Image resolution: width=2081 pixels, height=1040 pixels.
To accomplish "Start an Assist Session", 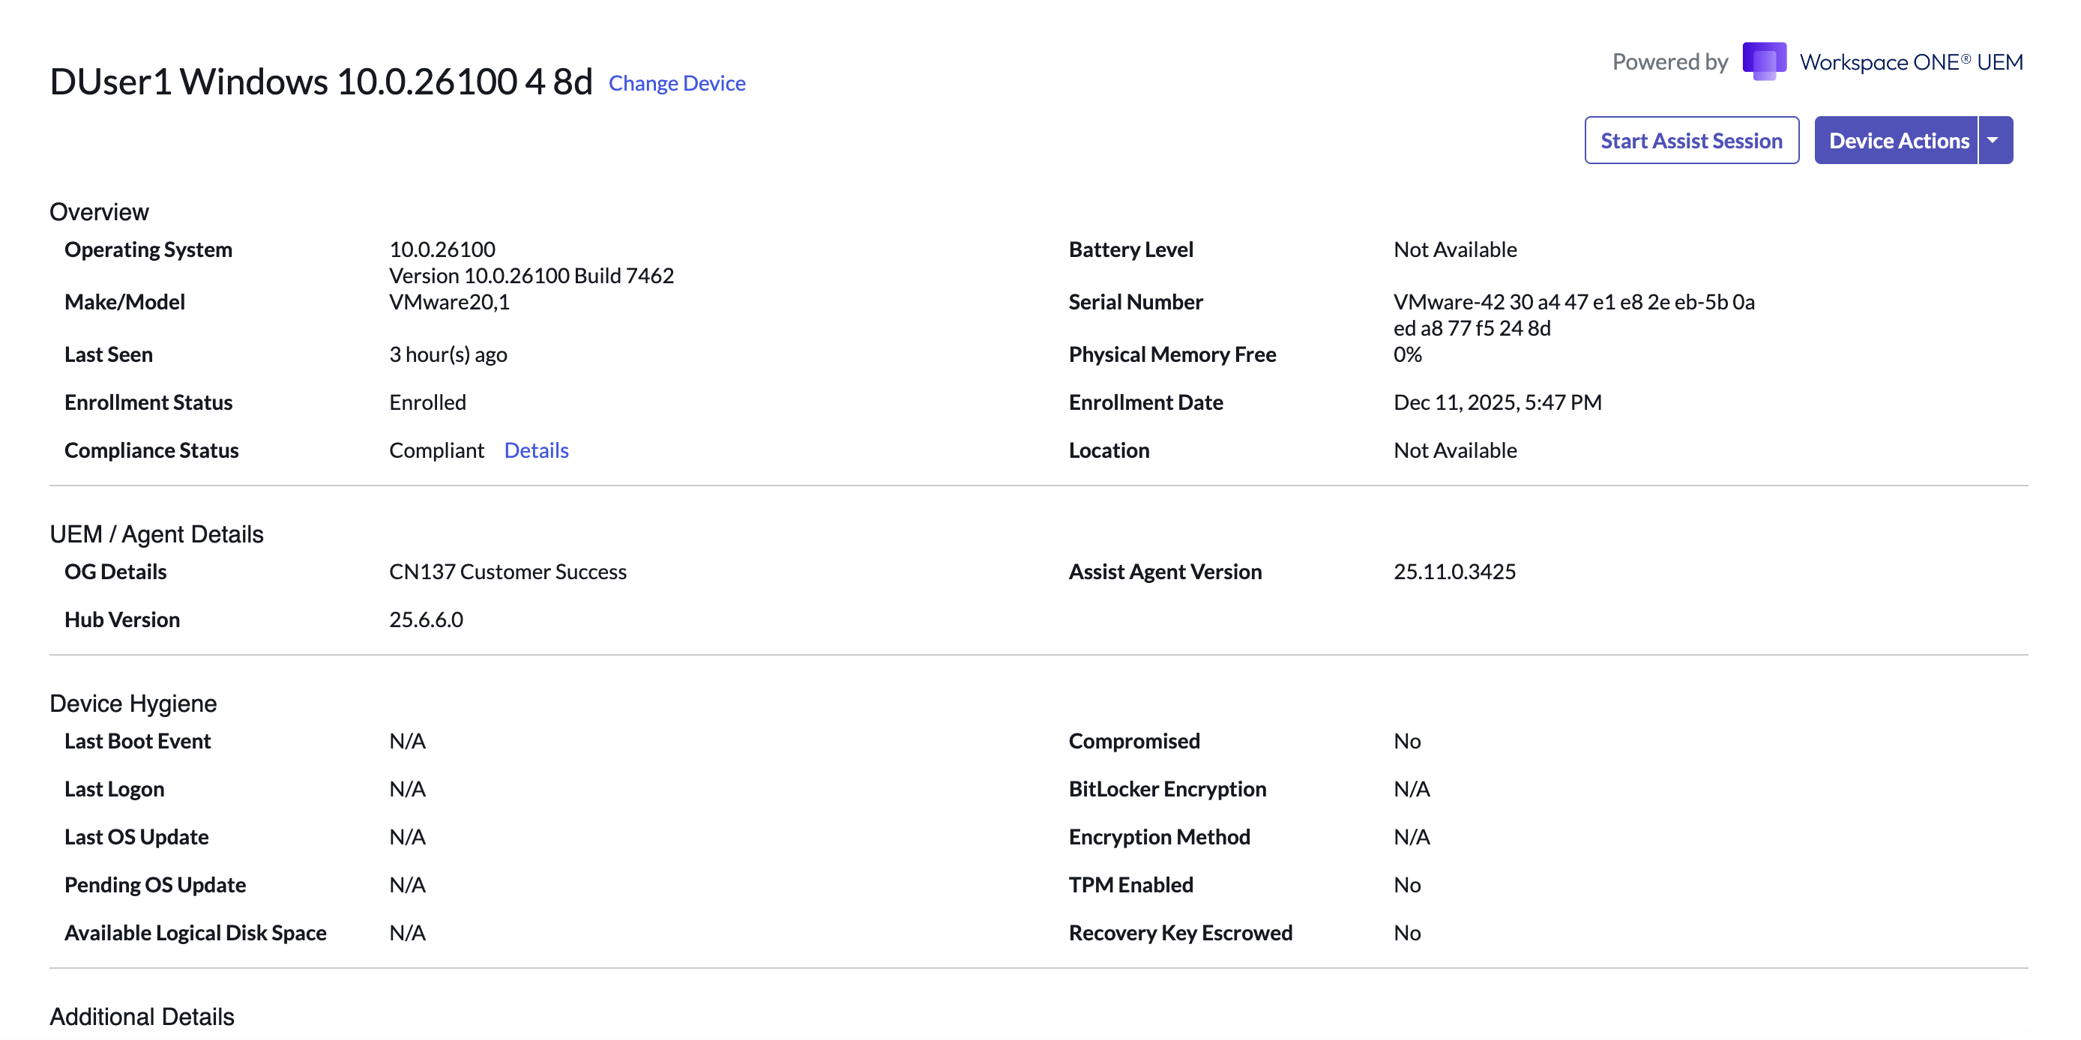I will point(1691,141).
